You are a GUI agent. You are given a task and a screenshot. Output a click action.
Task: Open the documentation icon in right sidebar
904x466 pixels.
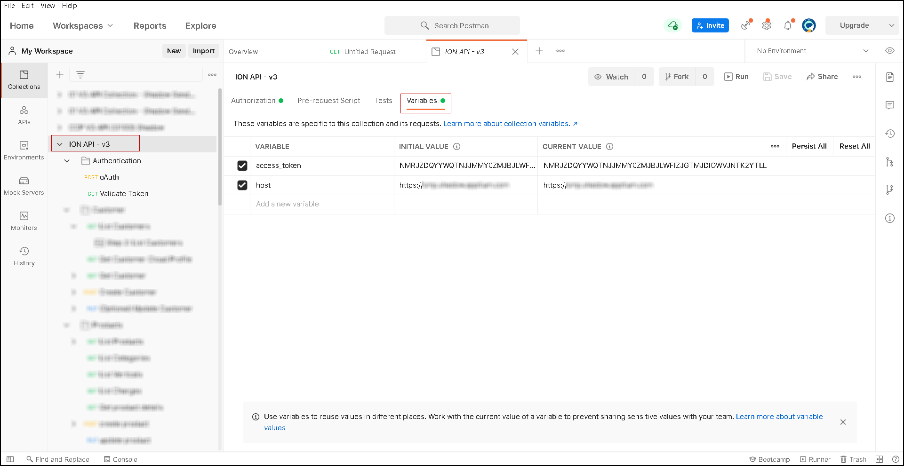889,77
